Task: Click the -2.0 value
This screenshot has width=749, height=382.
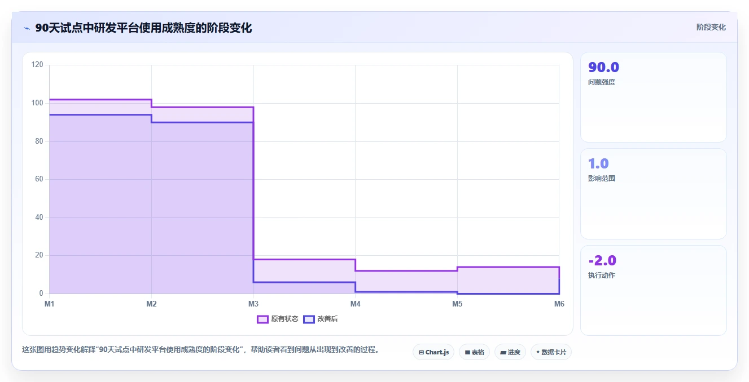Action: pos(602,261)
